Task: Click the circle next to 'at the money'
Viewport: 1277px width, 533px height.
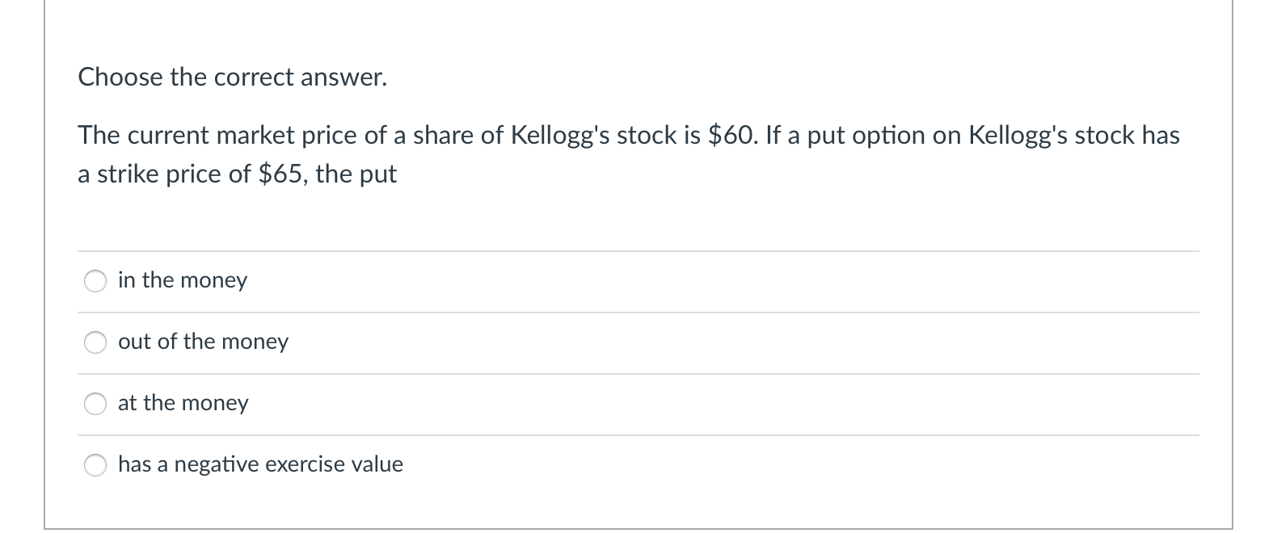Action: (95, 404)
